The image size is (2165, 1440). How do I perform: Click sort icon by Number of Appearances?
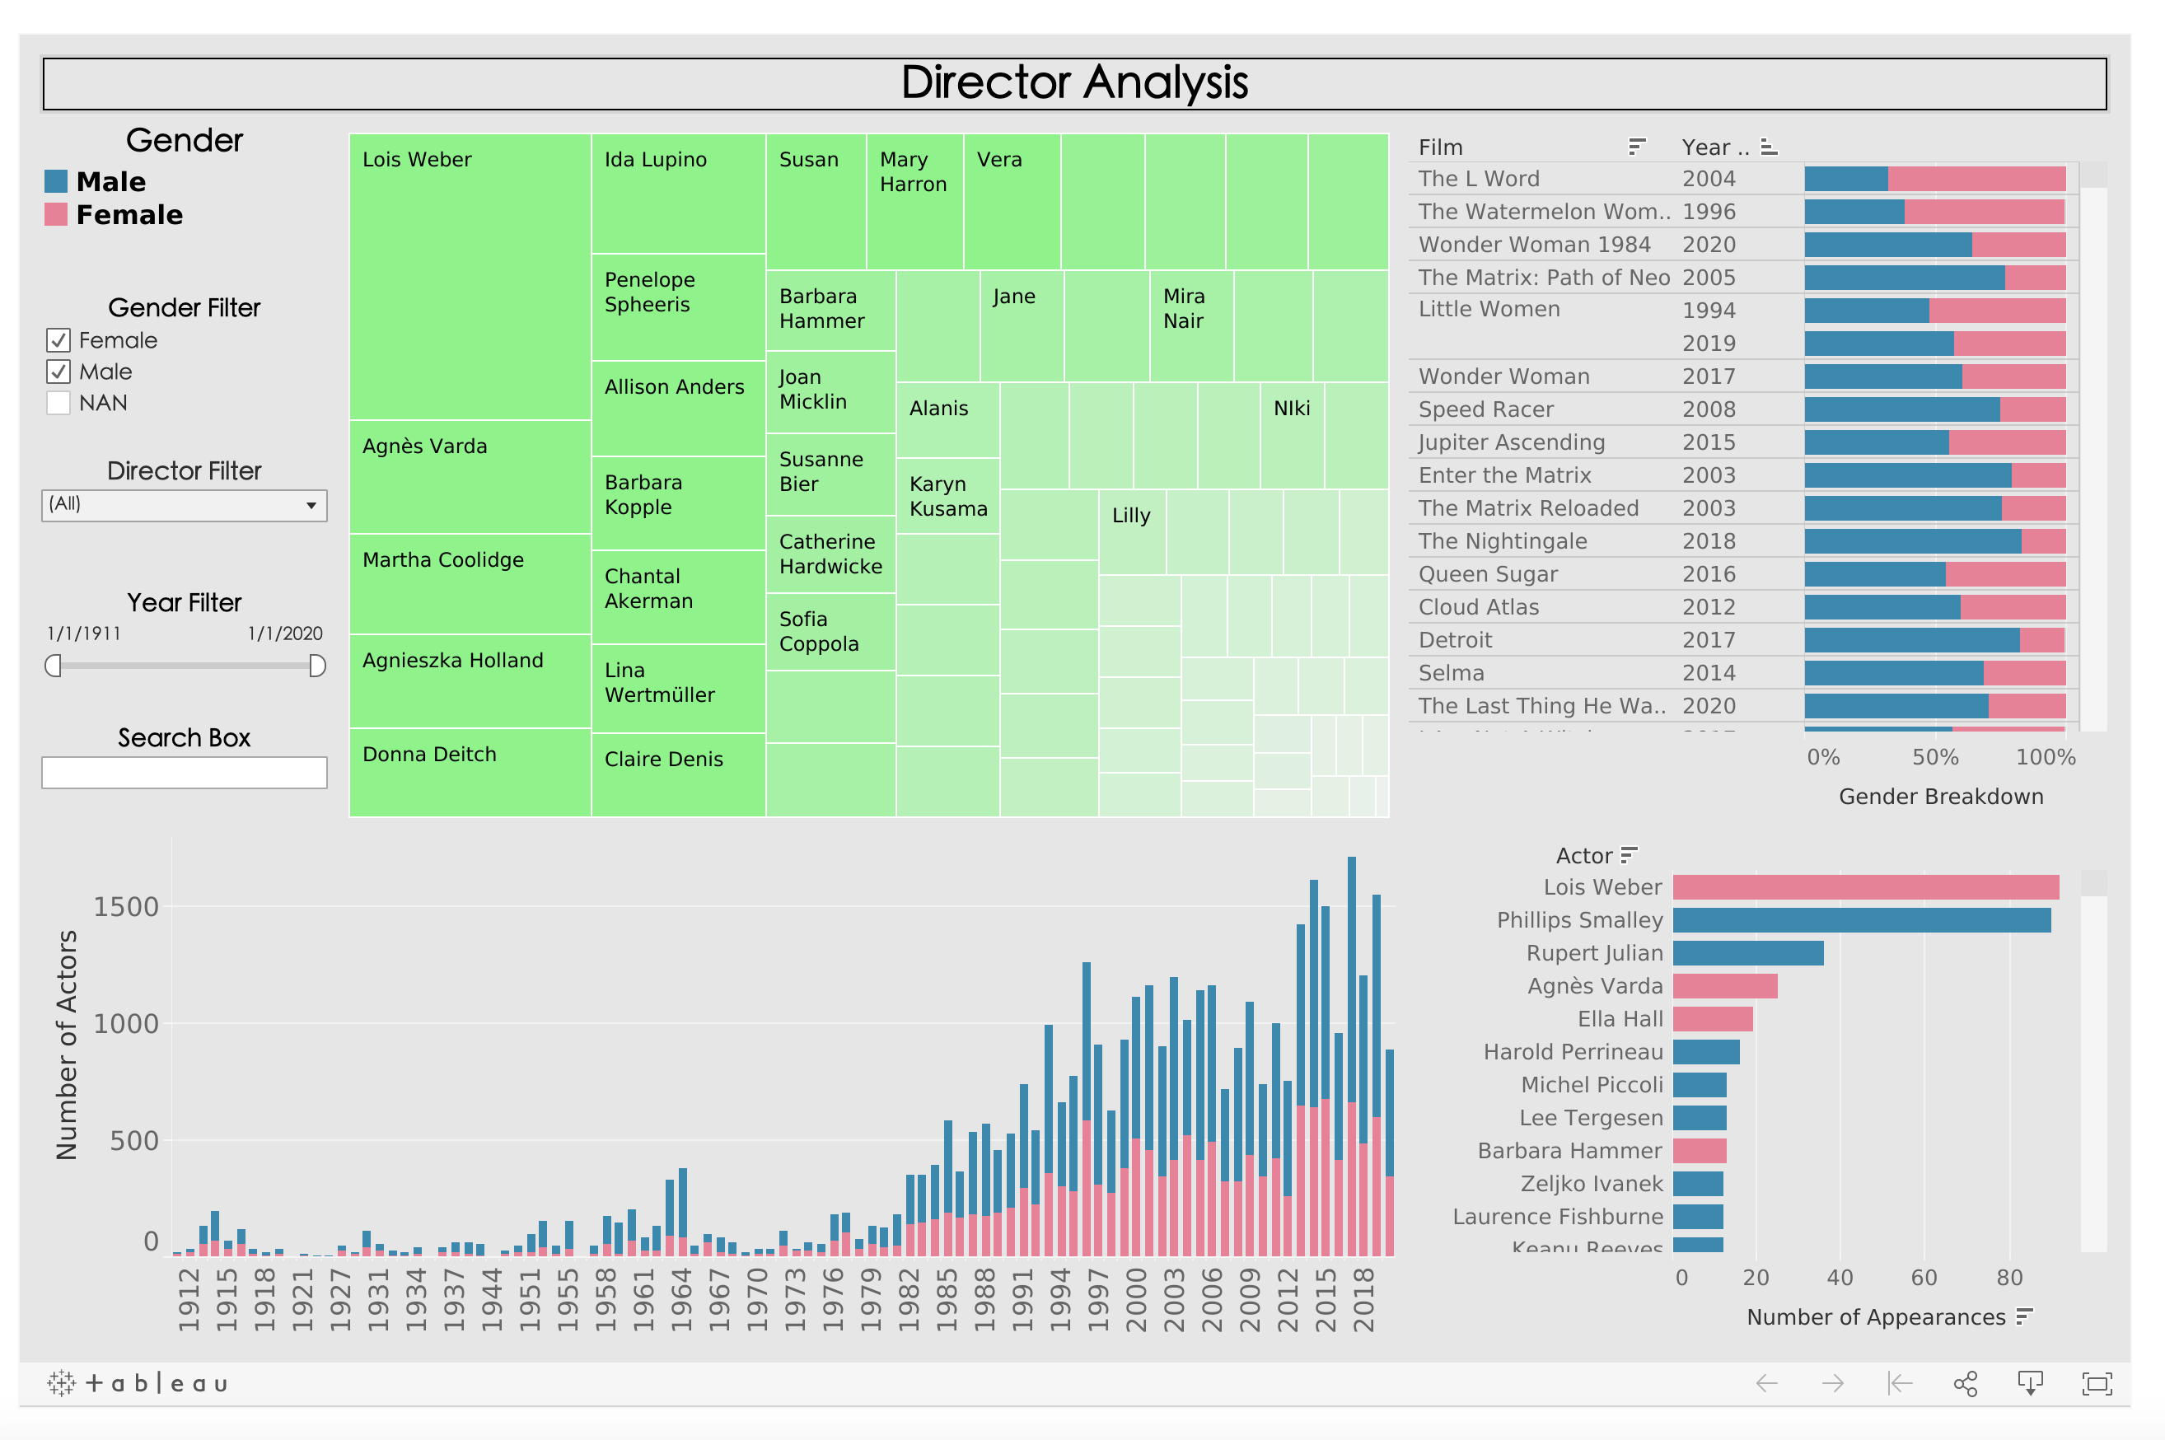click(2023, 1317)
